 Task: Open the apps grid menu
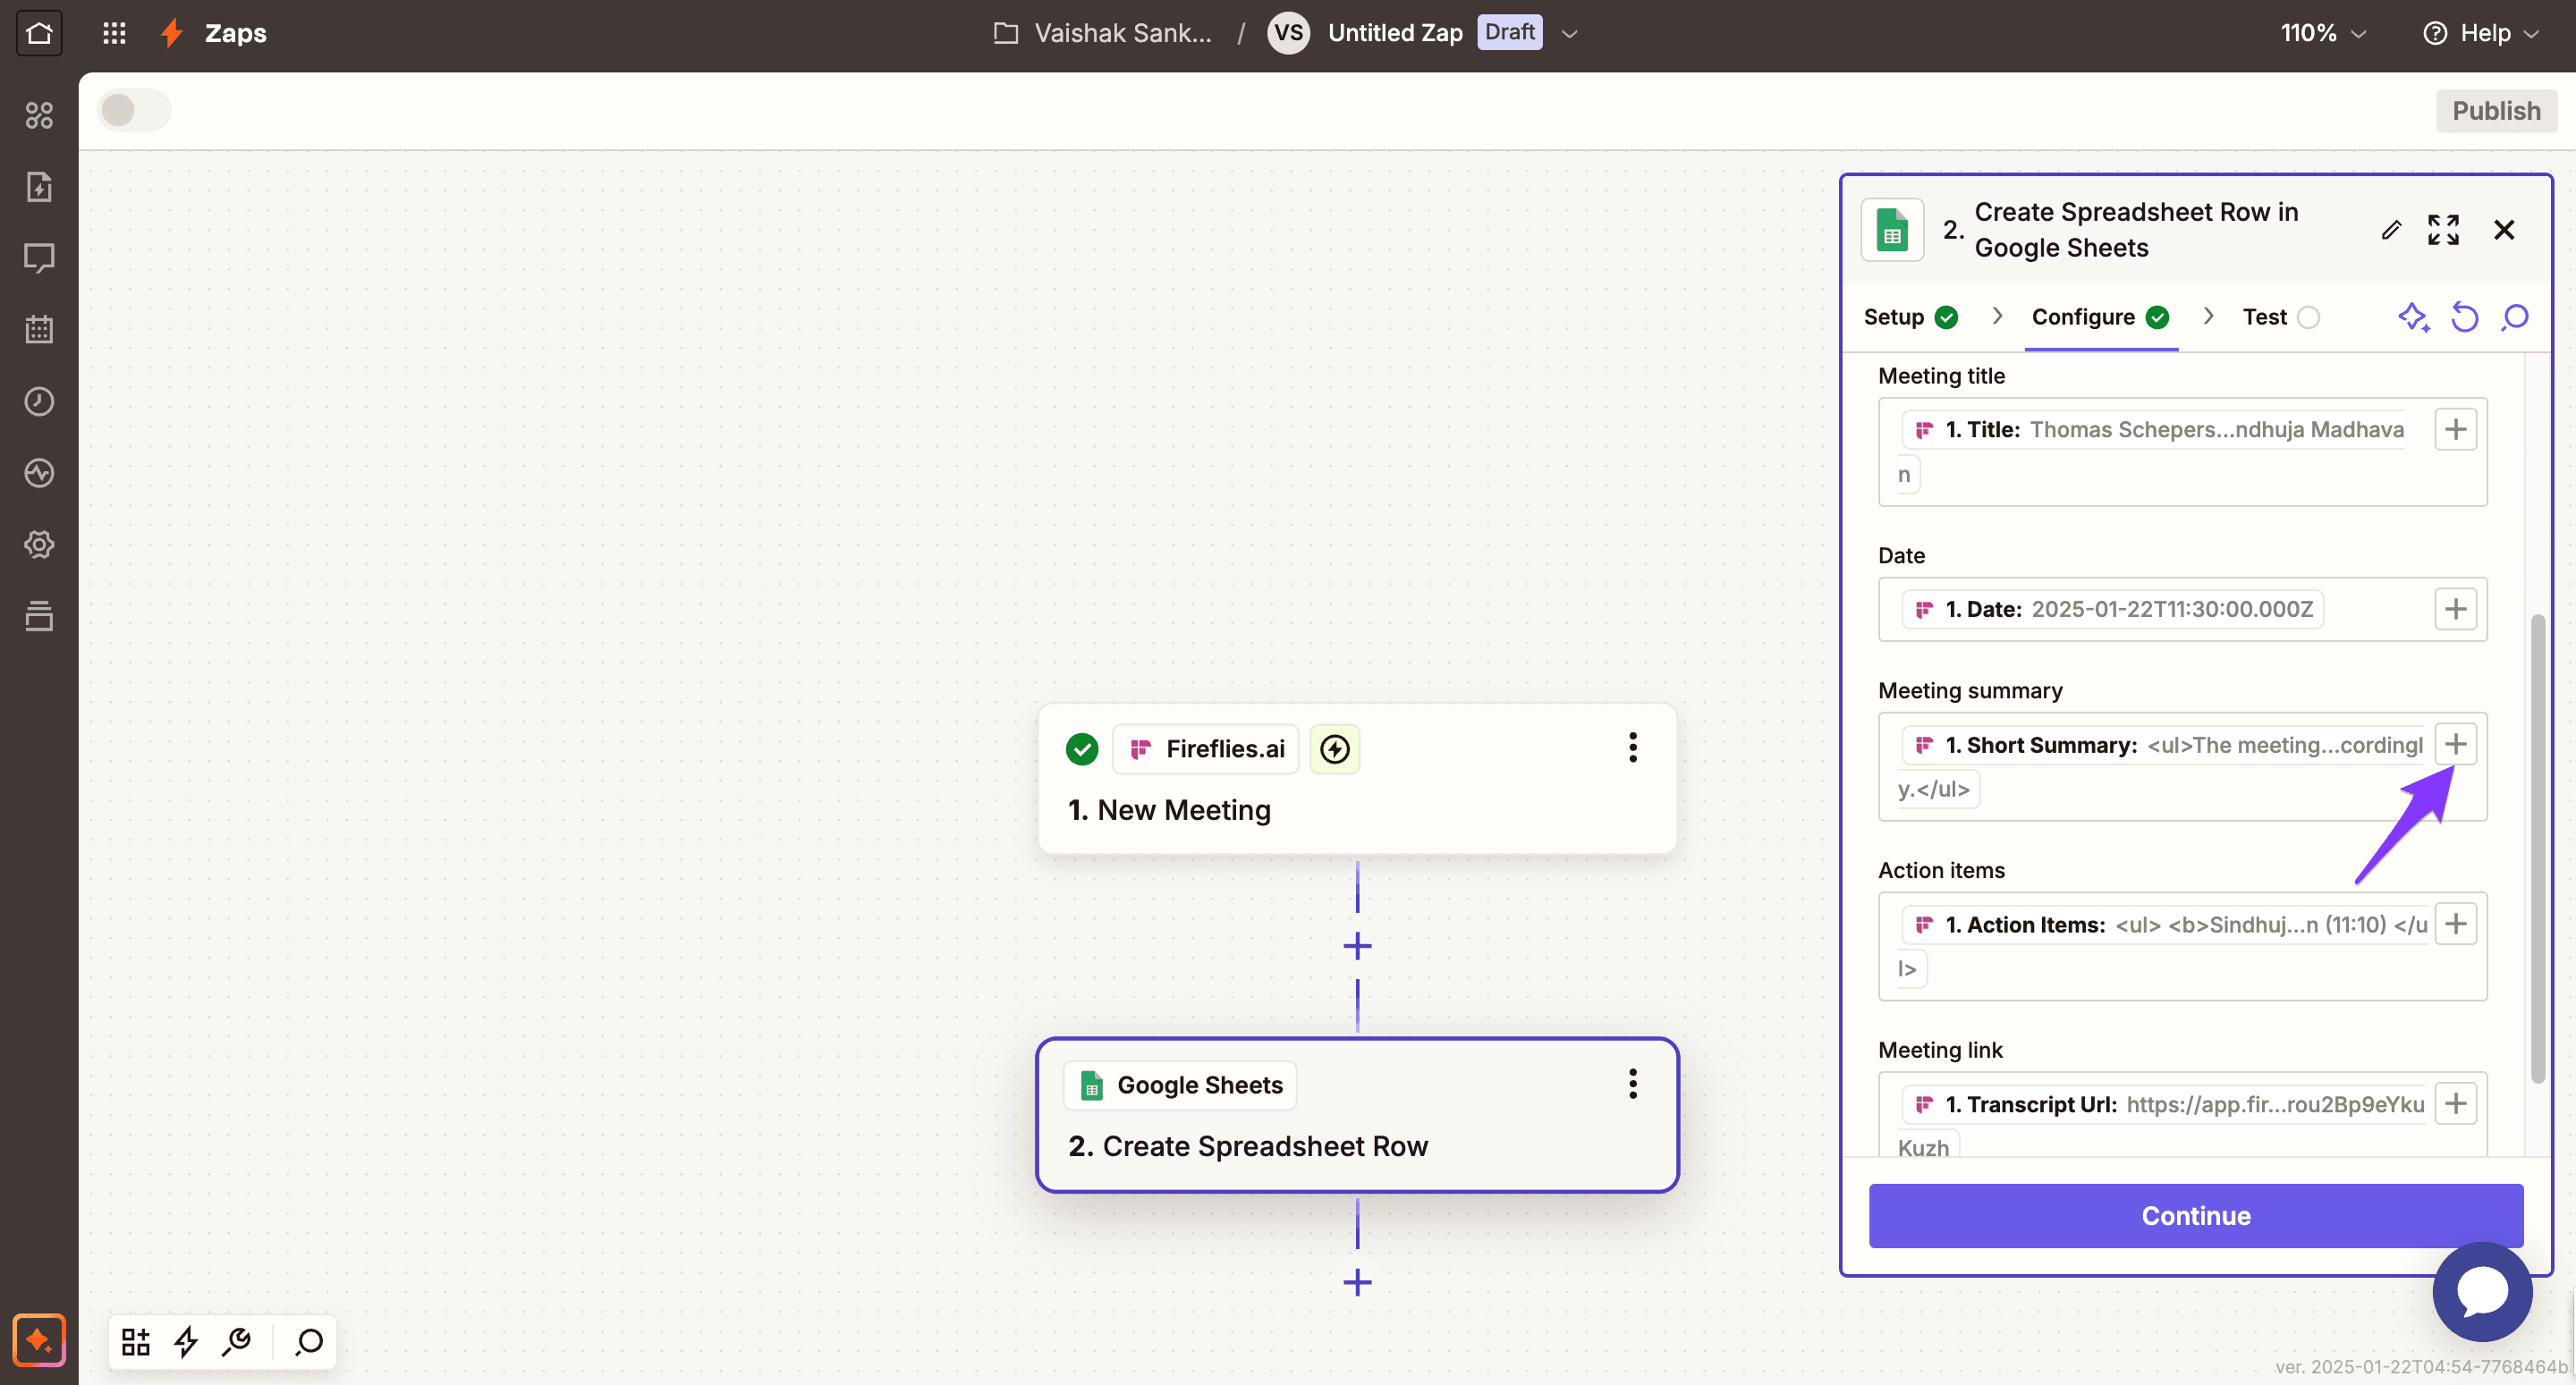pyautogui.click(x=114, y=33)
